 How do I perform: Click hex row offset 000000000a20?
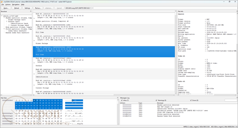tap(8, 116)
